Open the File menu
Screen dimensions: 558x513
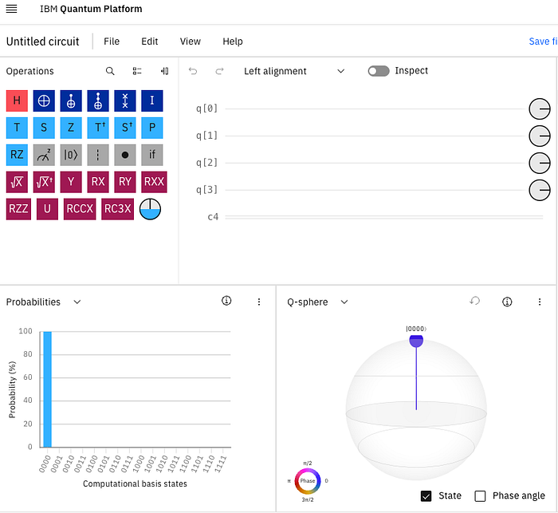[112, 41]
